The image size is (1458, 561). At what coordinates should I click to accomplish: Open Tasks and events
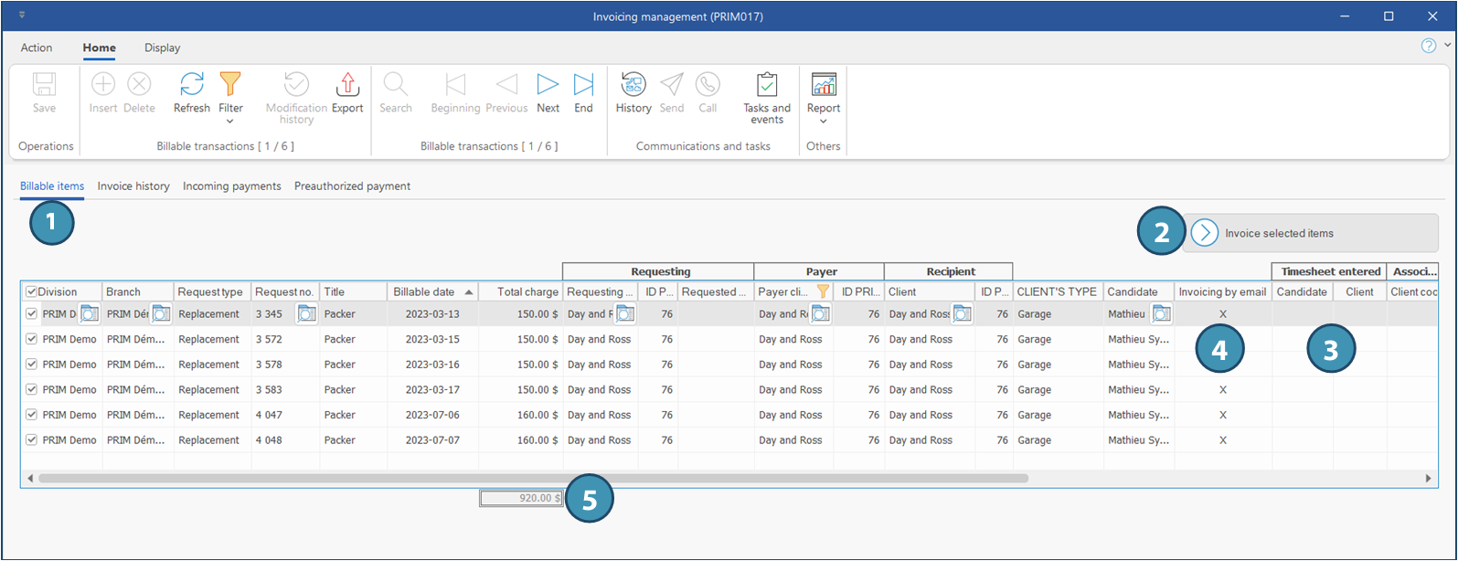pyautogui.click(x=767, y=85)
